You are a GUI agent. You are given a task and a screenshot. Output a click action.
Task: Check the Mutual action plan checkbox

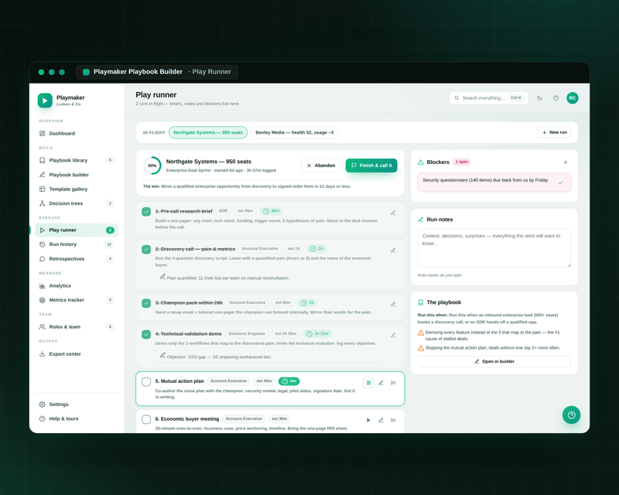146,382
